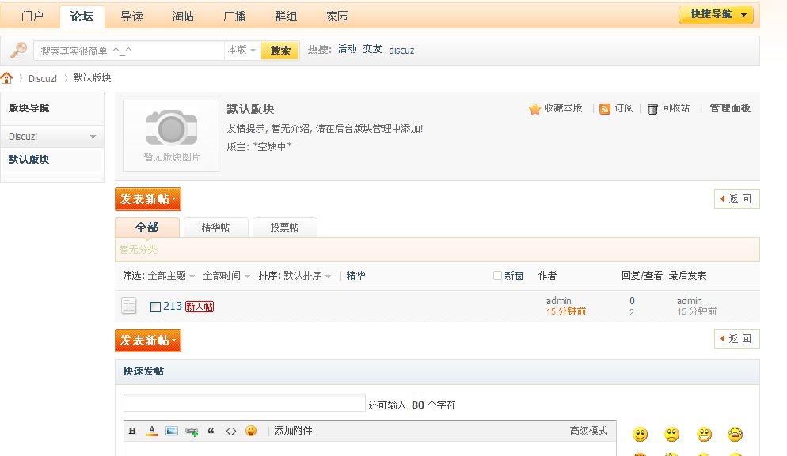Open the 默认排序 sort dropdown
Image resolution: width=787 pixels, height=456 pixels.
click(x=307, y=276)
